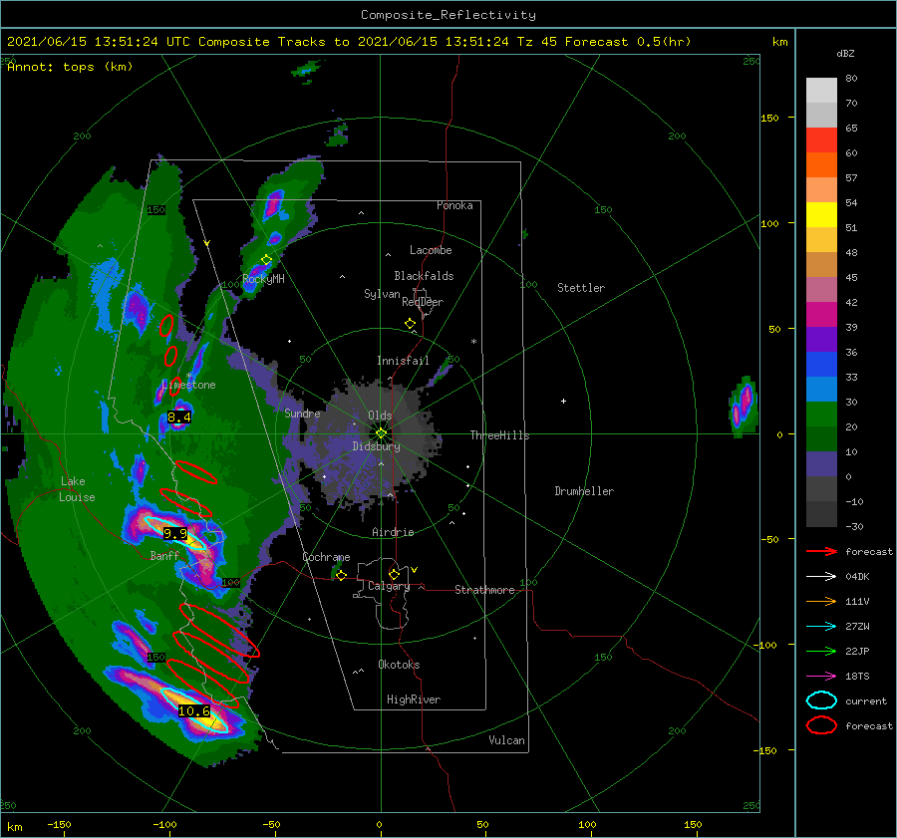The image size is (897, 838).
Task: Click the blue 33-36 dBZ legend swatch
Action: [821, 365]
